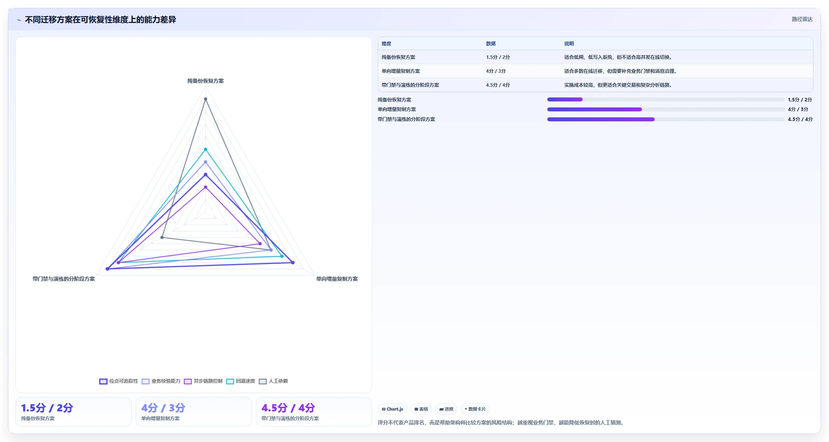829x442 pixels.
Task: Open the 4.5分 / 4分 summary card
Action: click(314, 412)
